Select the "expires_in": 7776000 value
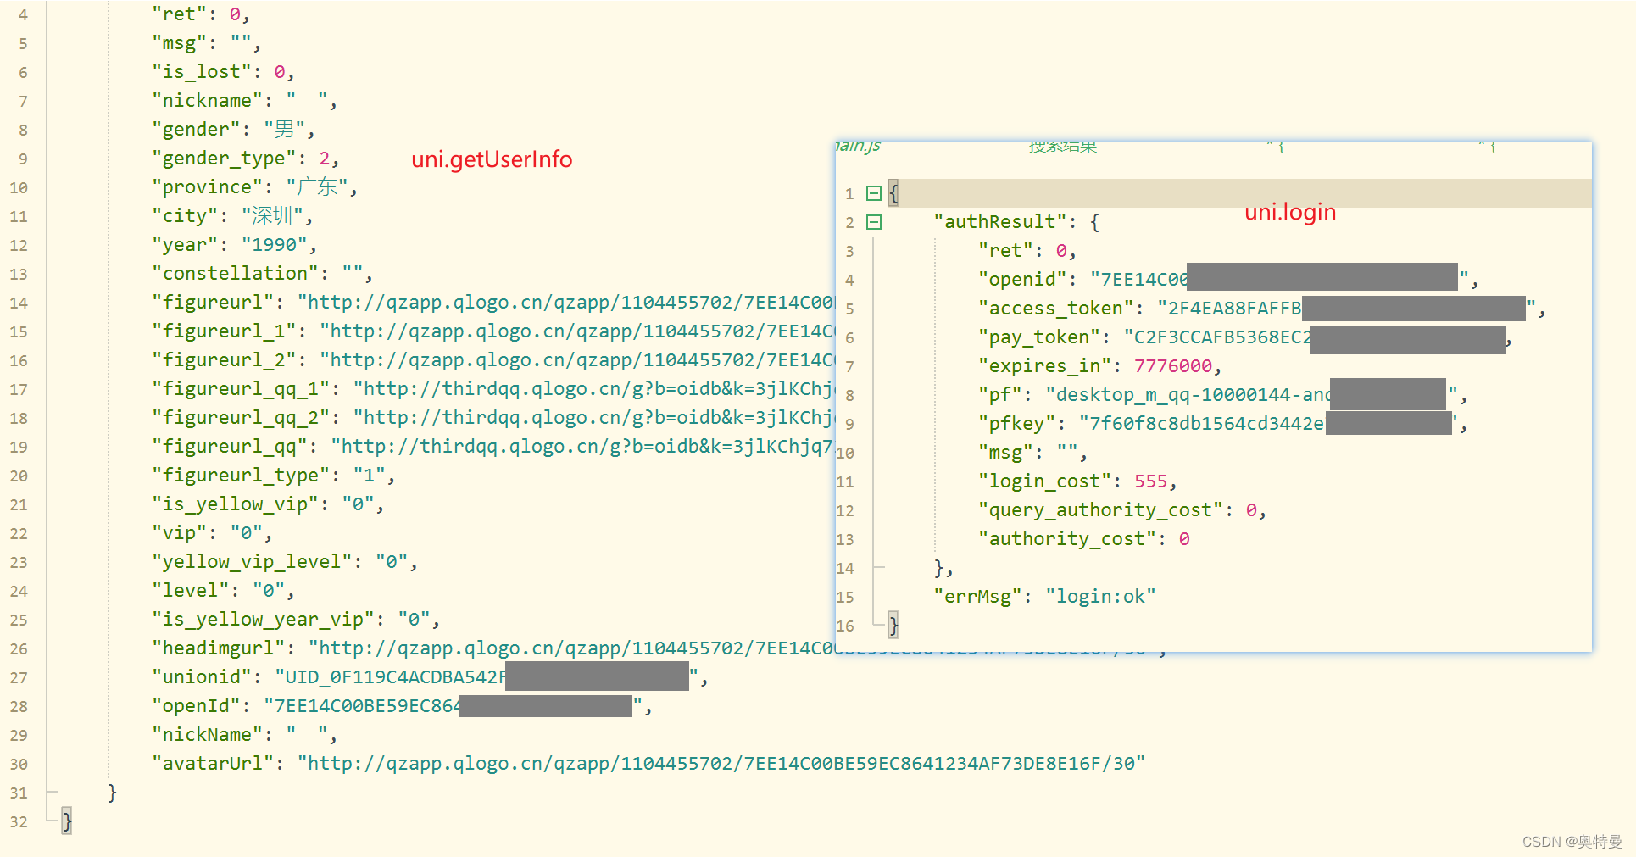This screenshot has width=1636, height=857. [1173, 366]
